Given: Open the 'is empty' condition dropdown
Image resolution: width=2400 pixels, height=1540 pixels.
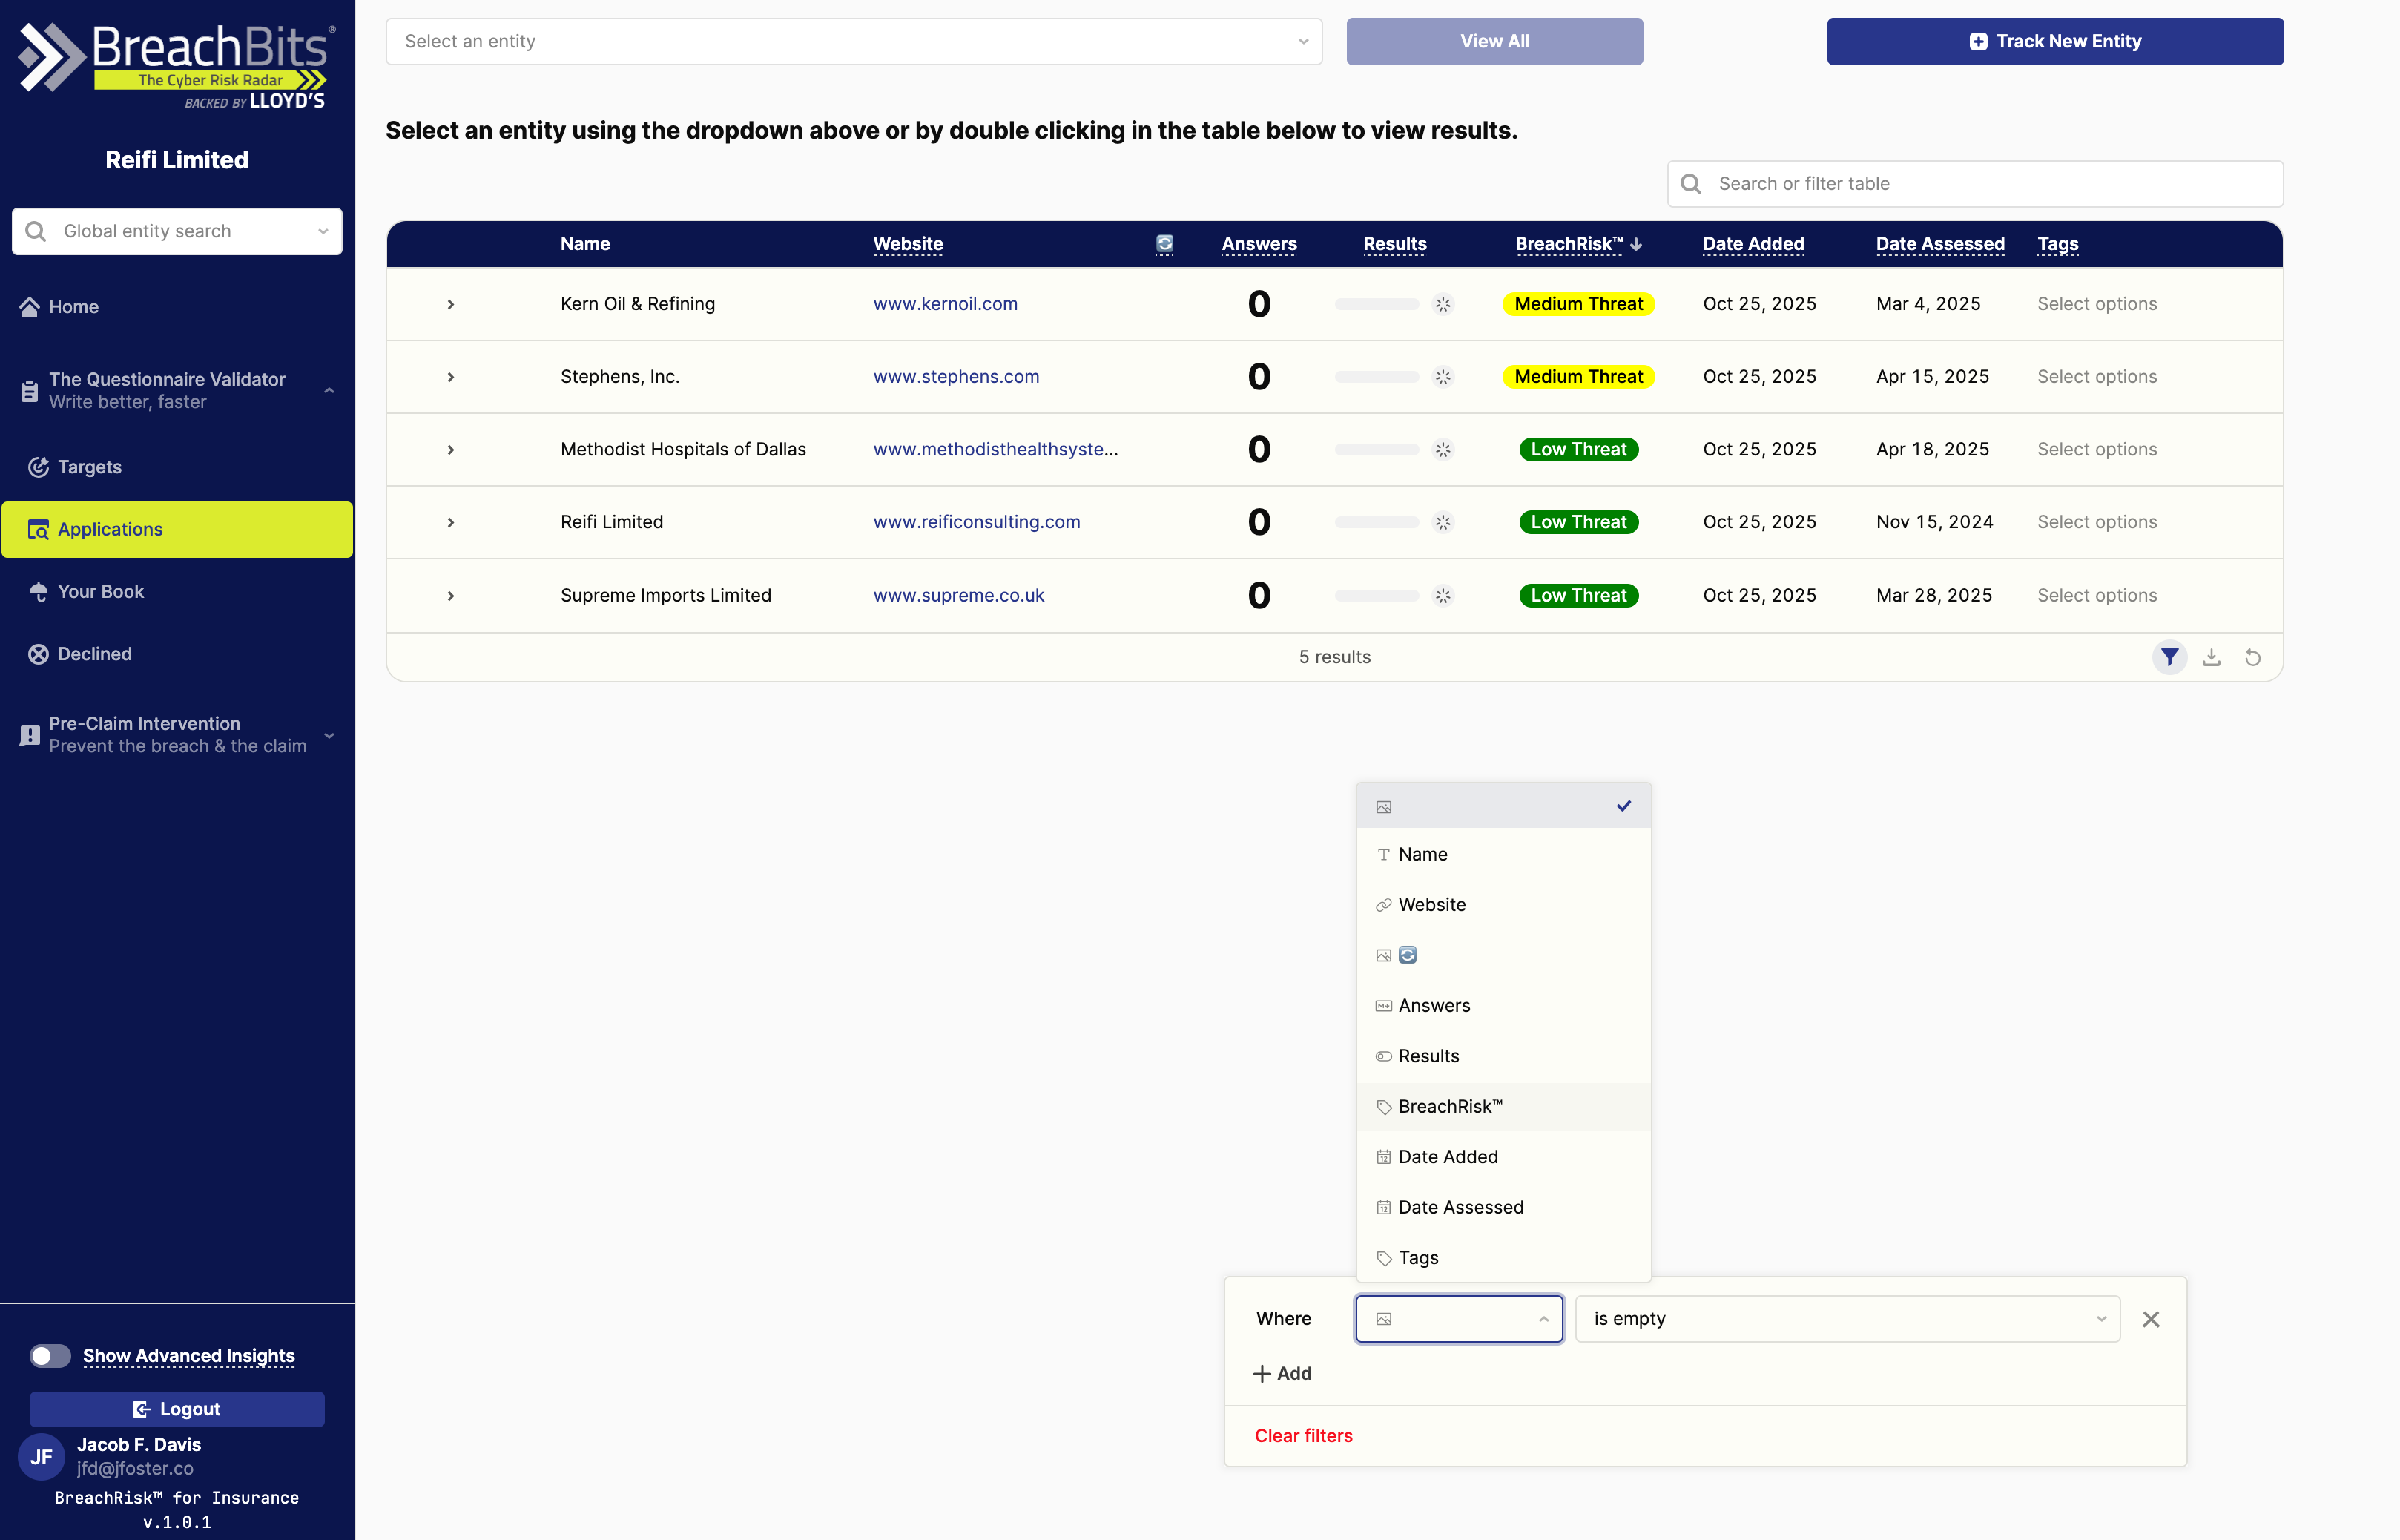Looking at the screenshot, I should (x=1846, y=1319).
